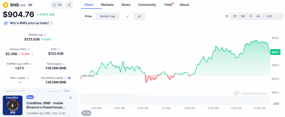
Task: Click the 896.3828 opening price label
Action: pyautogui.click(x=88, y=76)
